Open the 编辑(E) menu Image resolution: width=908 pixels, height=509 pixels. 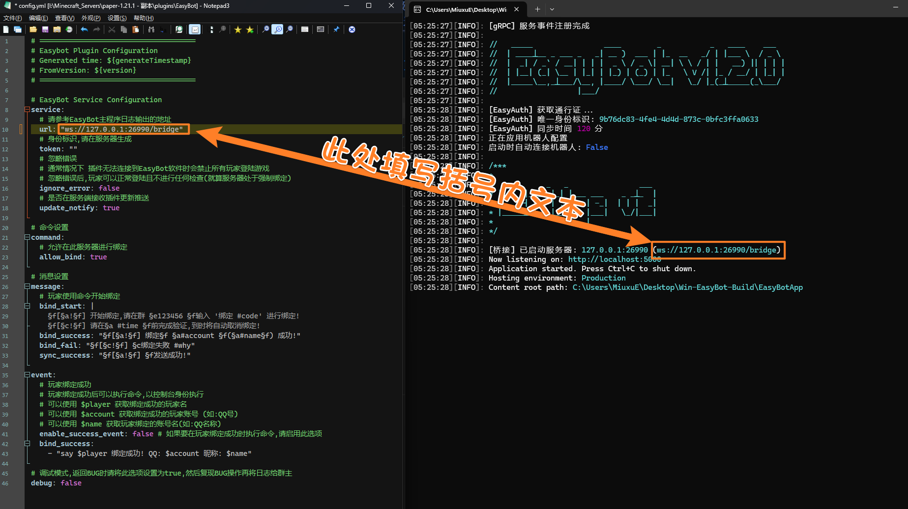tap(38, 18)
